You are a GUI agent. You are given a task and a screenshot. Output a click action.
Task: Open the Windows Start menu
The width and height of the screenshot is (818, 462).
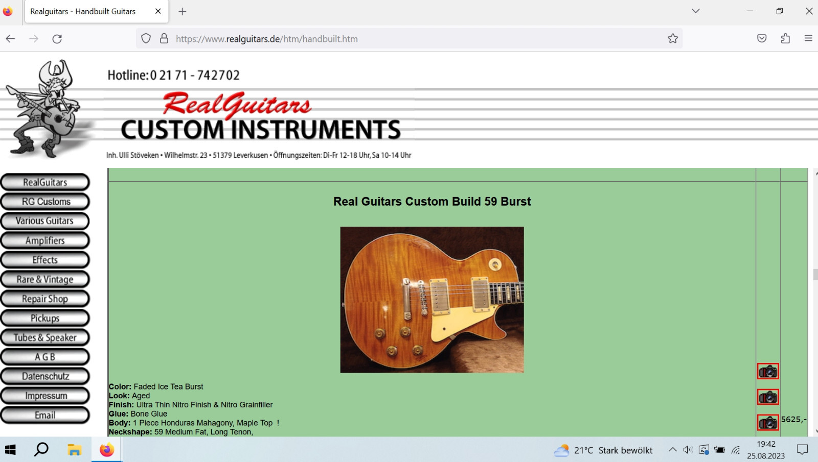coord(11,450)
